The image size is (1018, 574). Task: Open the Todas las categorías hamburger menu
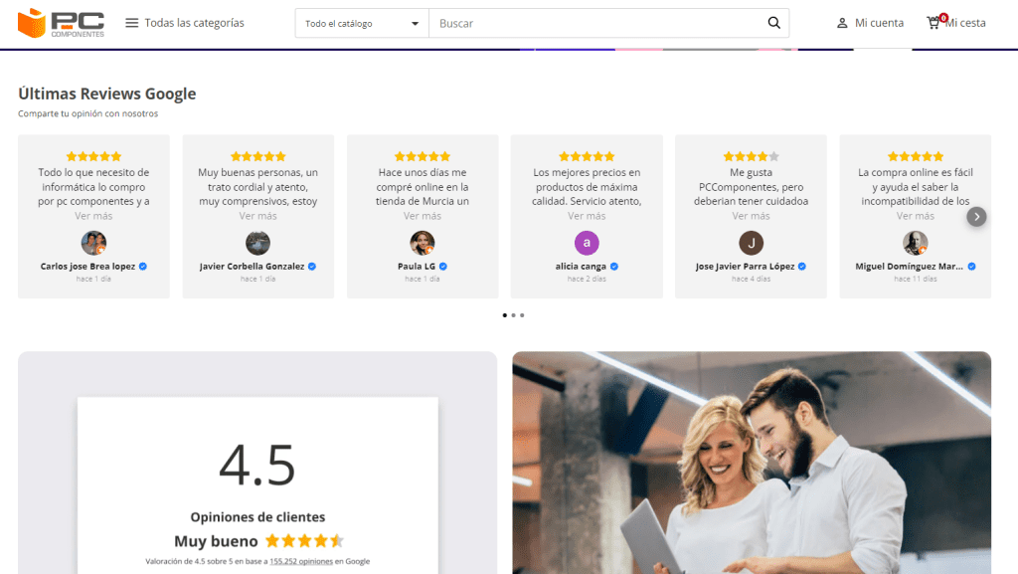[x=132, y=23]
